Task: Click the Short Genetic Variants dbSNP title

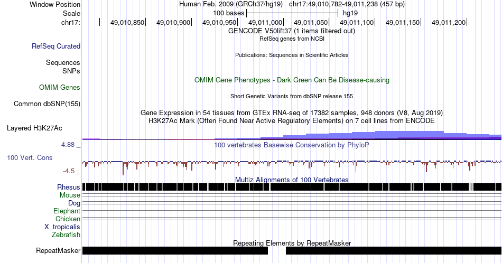Action: 292,96
